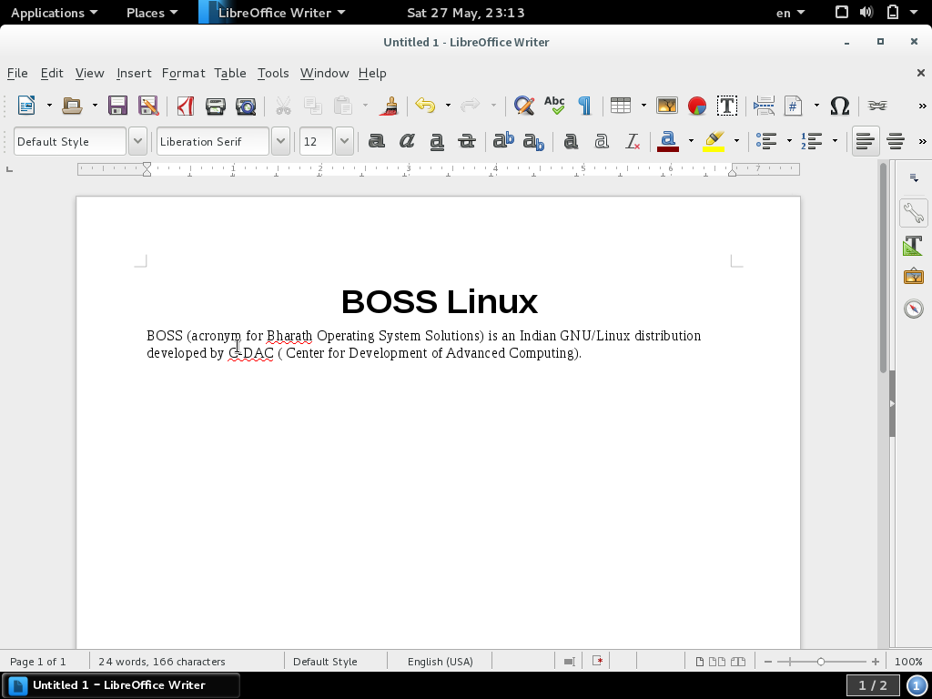Apply dark red font color swatch
Image resolution: width=932 pixels, height=699 pixels.
pos(668,141)
